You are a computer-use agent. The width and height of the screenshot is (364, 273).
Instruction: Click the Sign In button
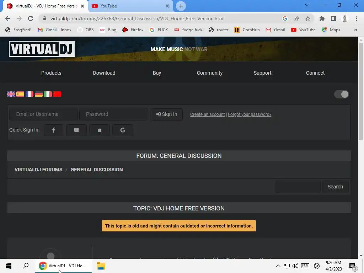pyautogui.click(x=167, y=114)
